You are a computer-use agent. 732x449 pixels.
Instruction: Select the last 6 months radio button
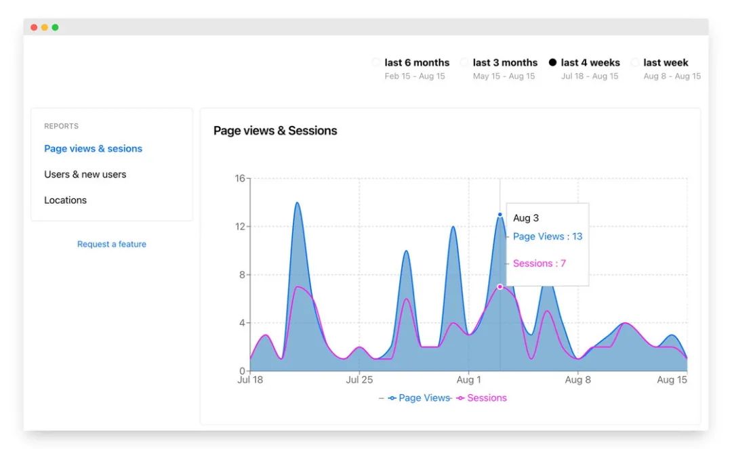pos(375,62)
